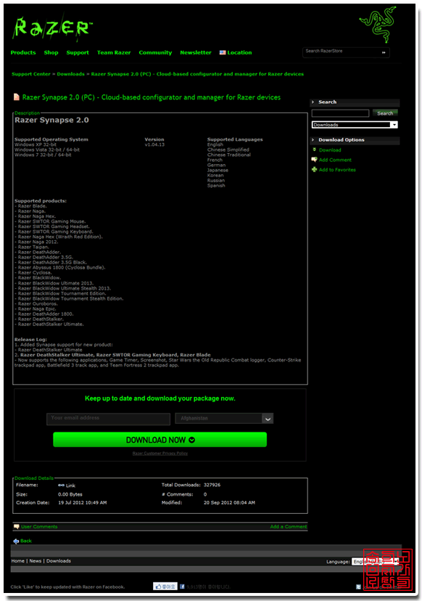Go to Home footer link
This screenshot has width=422, height=601.
click(17, 561)
